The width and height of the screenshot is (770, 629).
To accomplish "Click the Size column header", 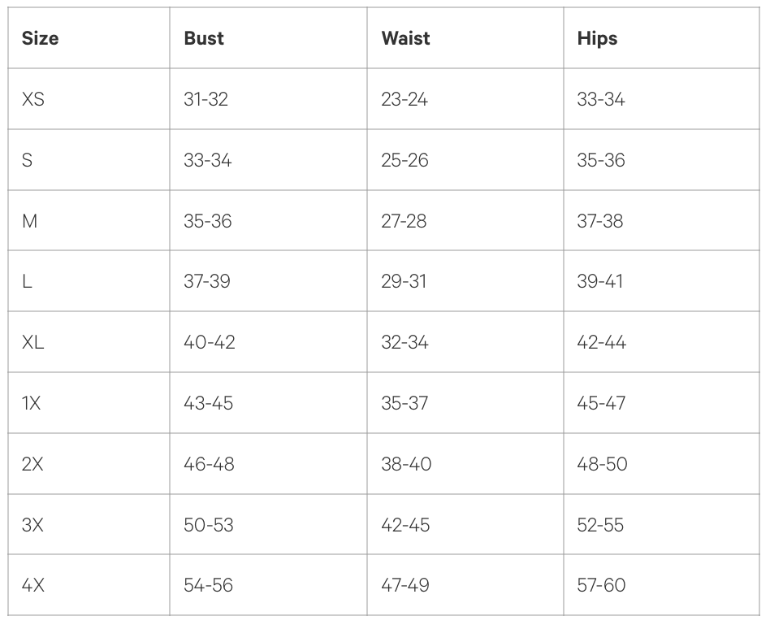I will (40, 38).
